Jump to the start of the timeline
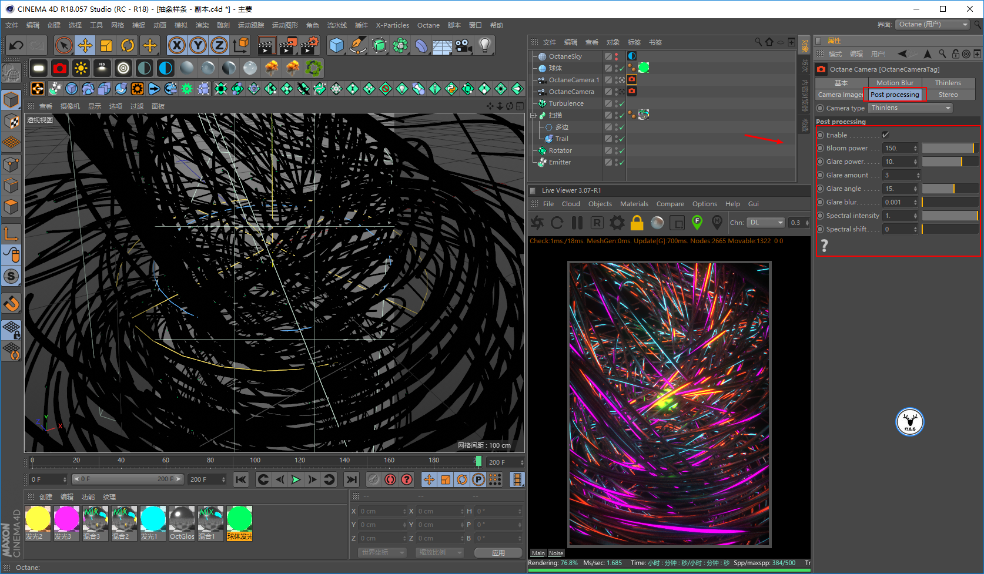 coord(241,479)
